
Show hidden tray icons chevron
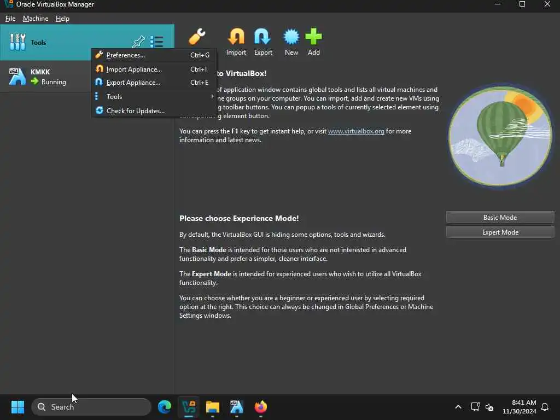(458, 407)
